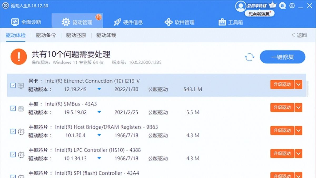The image size is (316, 178).
Task: Uncheck the Intel Ethernet Connection I219-V checkbox
Action: tap(13, 85)
